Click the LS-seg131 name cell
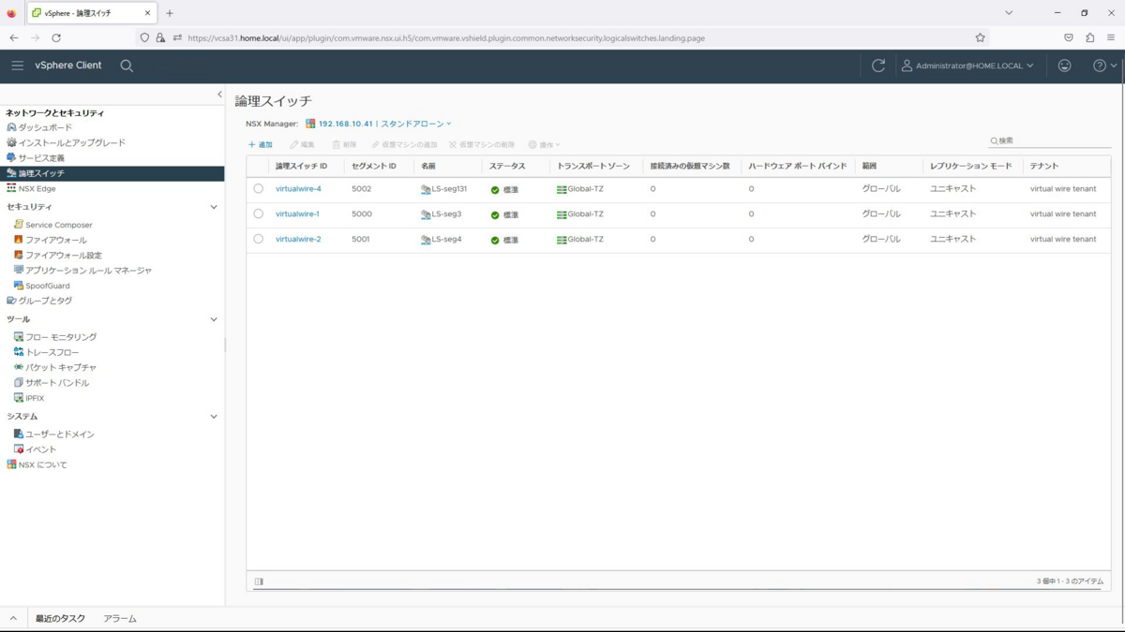The height and width of the screenshot is (632, 1125). [x=444, y=189]
